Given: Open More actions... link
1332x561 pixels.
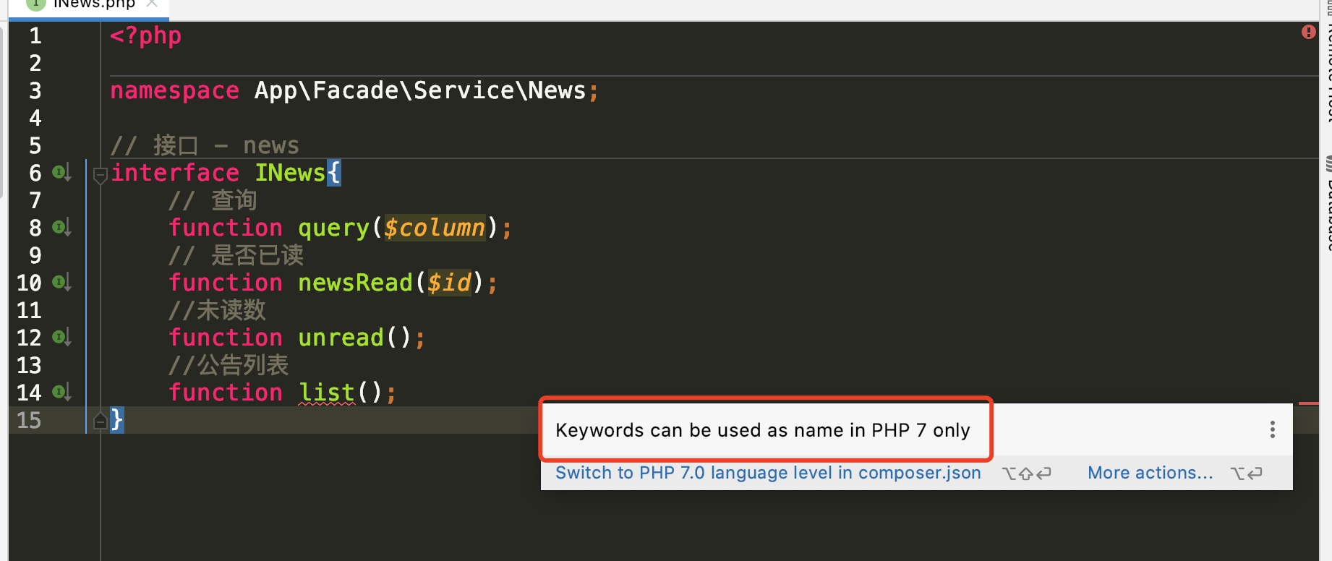Looking at the screenshot, I should pos(1150,473).
